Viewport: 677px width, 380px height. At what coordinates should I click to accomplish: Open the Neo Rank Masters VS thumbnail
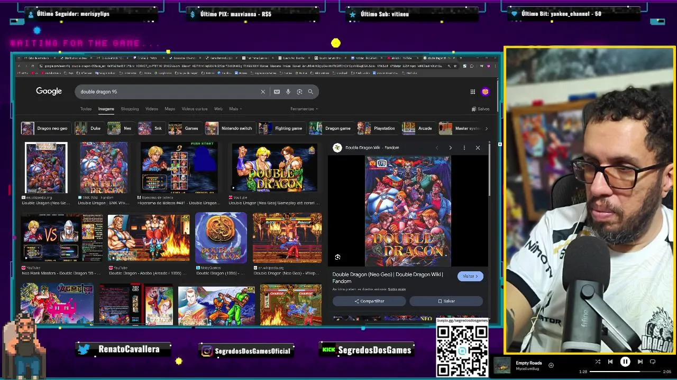click(62, 238)
